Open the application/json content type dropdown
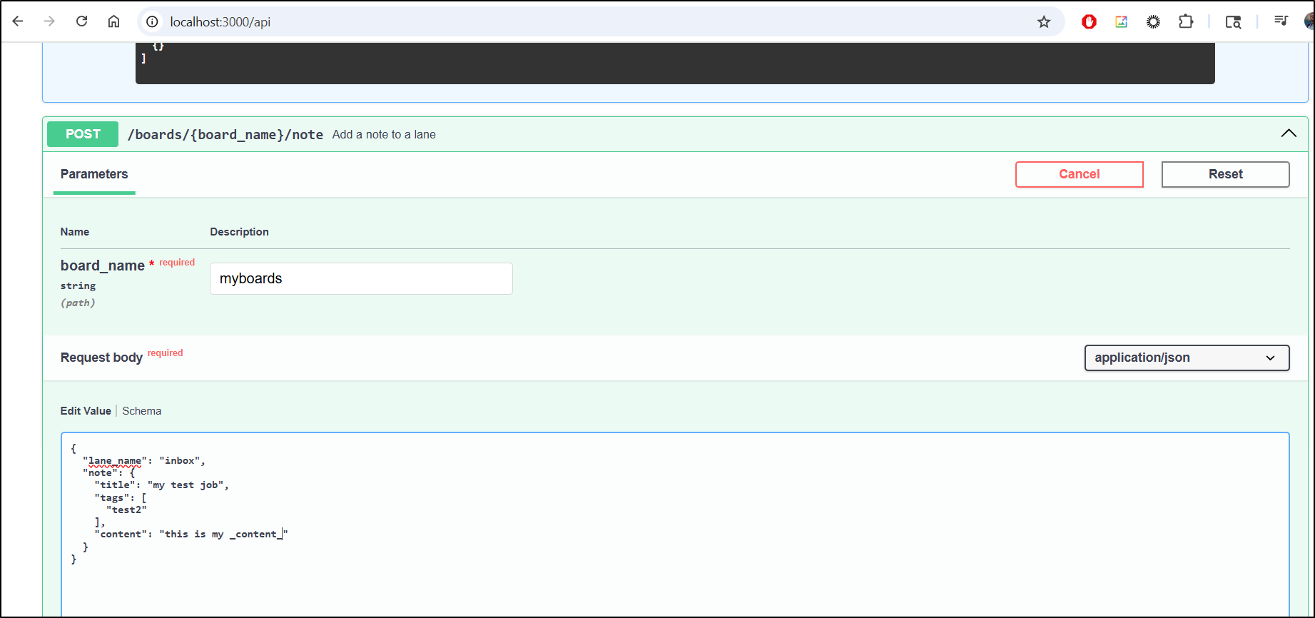The image size is (1315, 618). click(1186, 358)
